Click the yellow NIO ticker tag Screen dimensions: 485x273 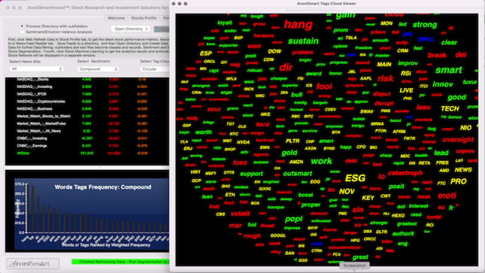pos(466,128)
